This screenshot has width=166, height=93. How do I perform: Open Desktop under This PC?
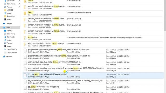click(10, 31)
